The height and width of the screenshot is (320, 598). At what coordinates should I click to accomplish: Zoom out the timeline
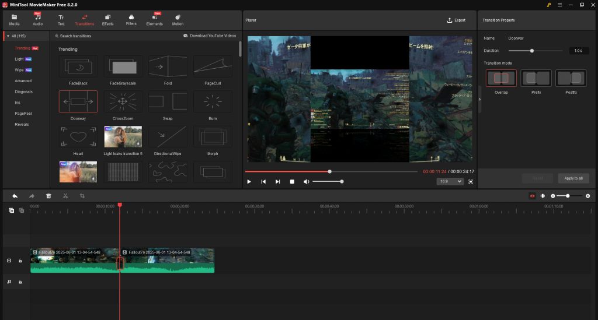pos(553,196)
